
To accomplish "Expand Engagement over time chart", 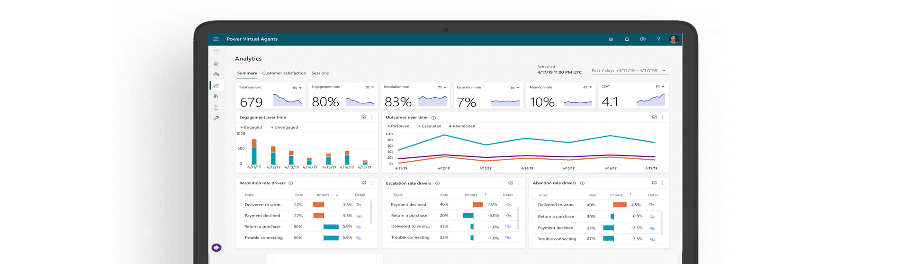I will click(x=364, y=117).
